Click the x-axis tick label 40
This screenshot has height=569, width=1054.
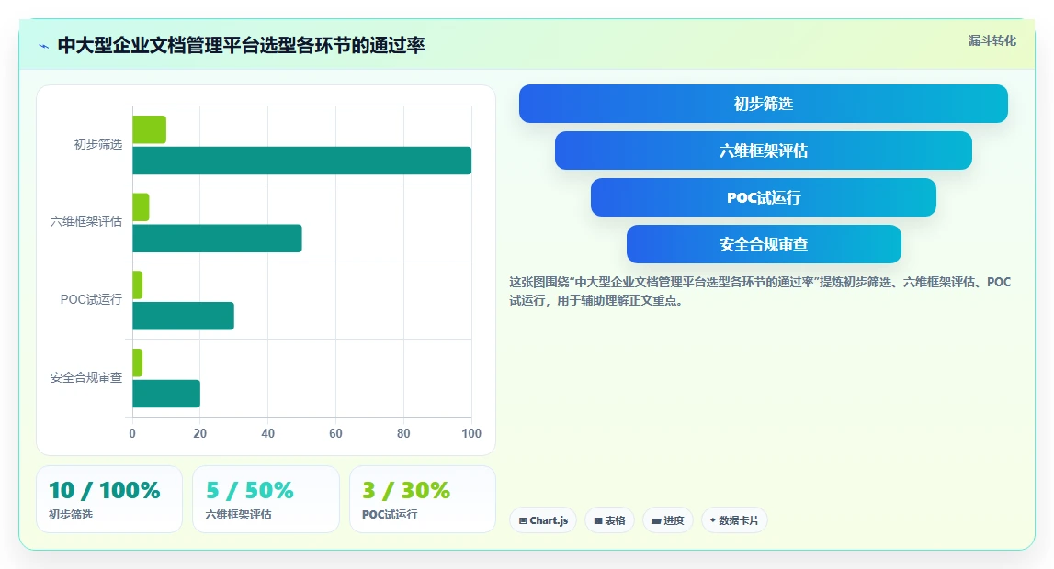(x=267, y=433)
